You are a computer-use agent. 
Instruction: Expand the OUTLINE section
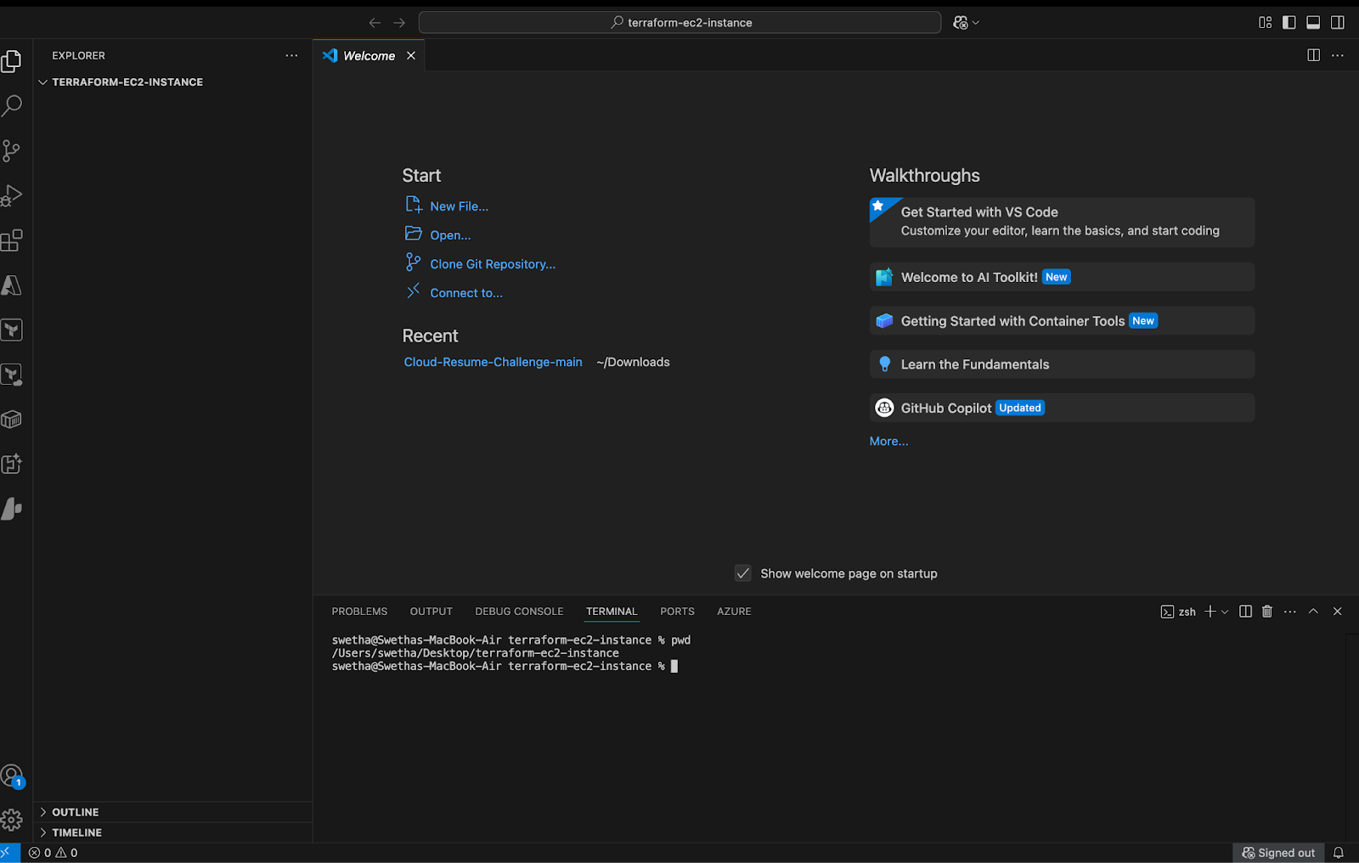173,812
